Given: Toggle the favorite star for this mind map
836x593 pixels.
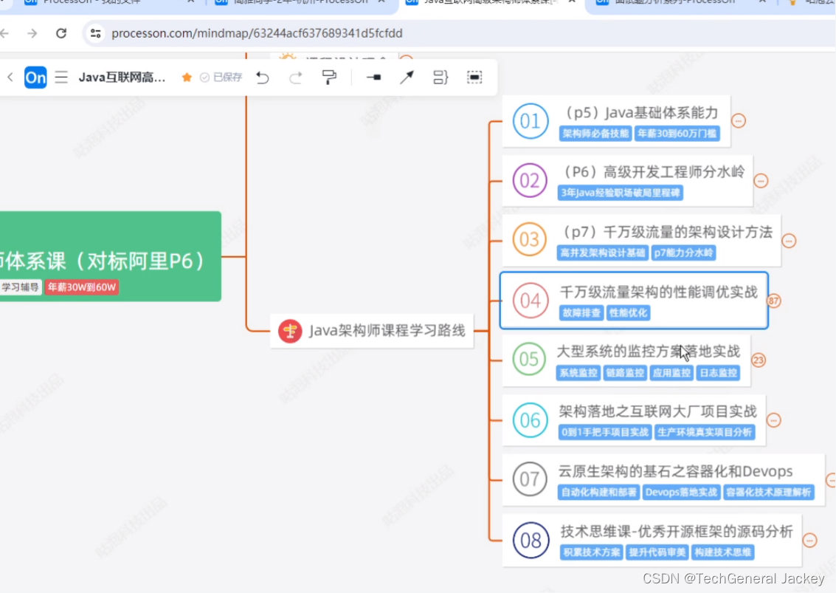Looking at the screenshot, I should (x=187, y=76).
